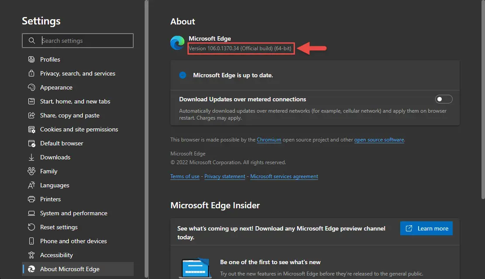The width and height of the screenshot is (485, 279).
Task: Go to Accessibility settings
Action: click(78, 255)
